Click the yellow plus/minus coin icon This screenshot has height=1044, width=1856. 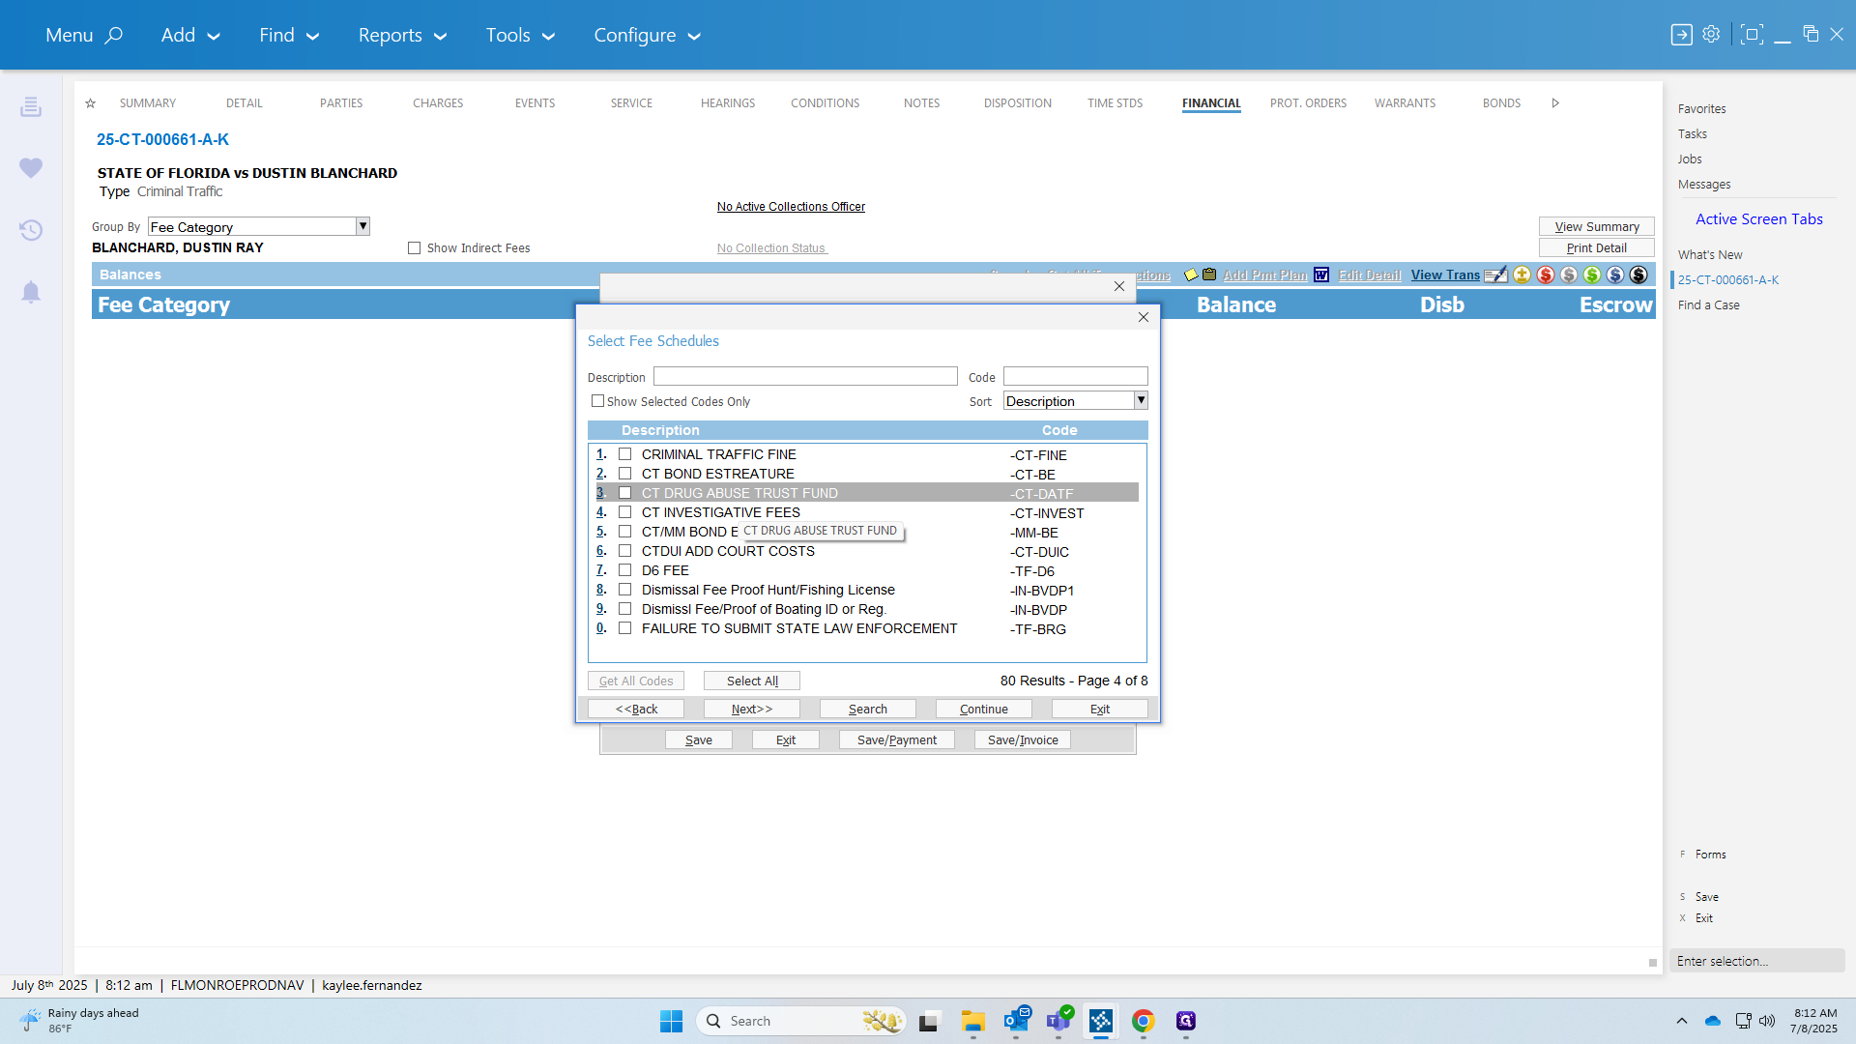[x=1522, y=275]
